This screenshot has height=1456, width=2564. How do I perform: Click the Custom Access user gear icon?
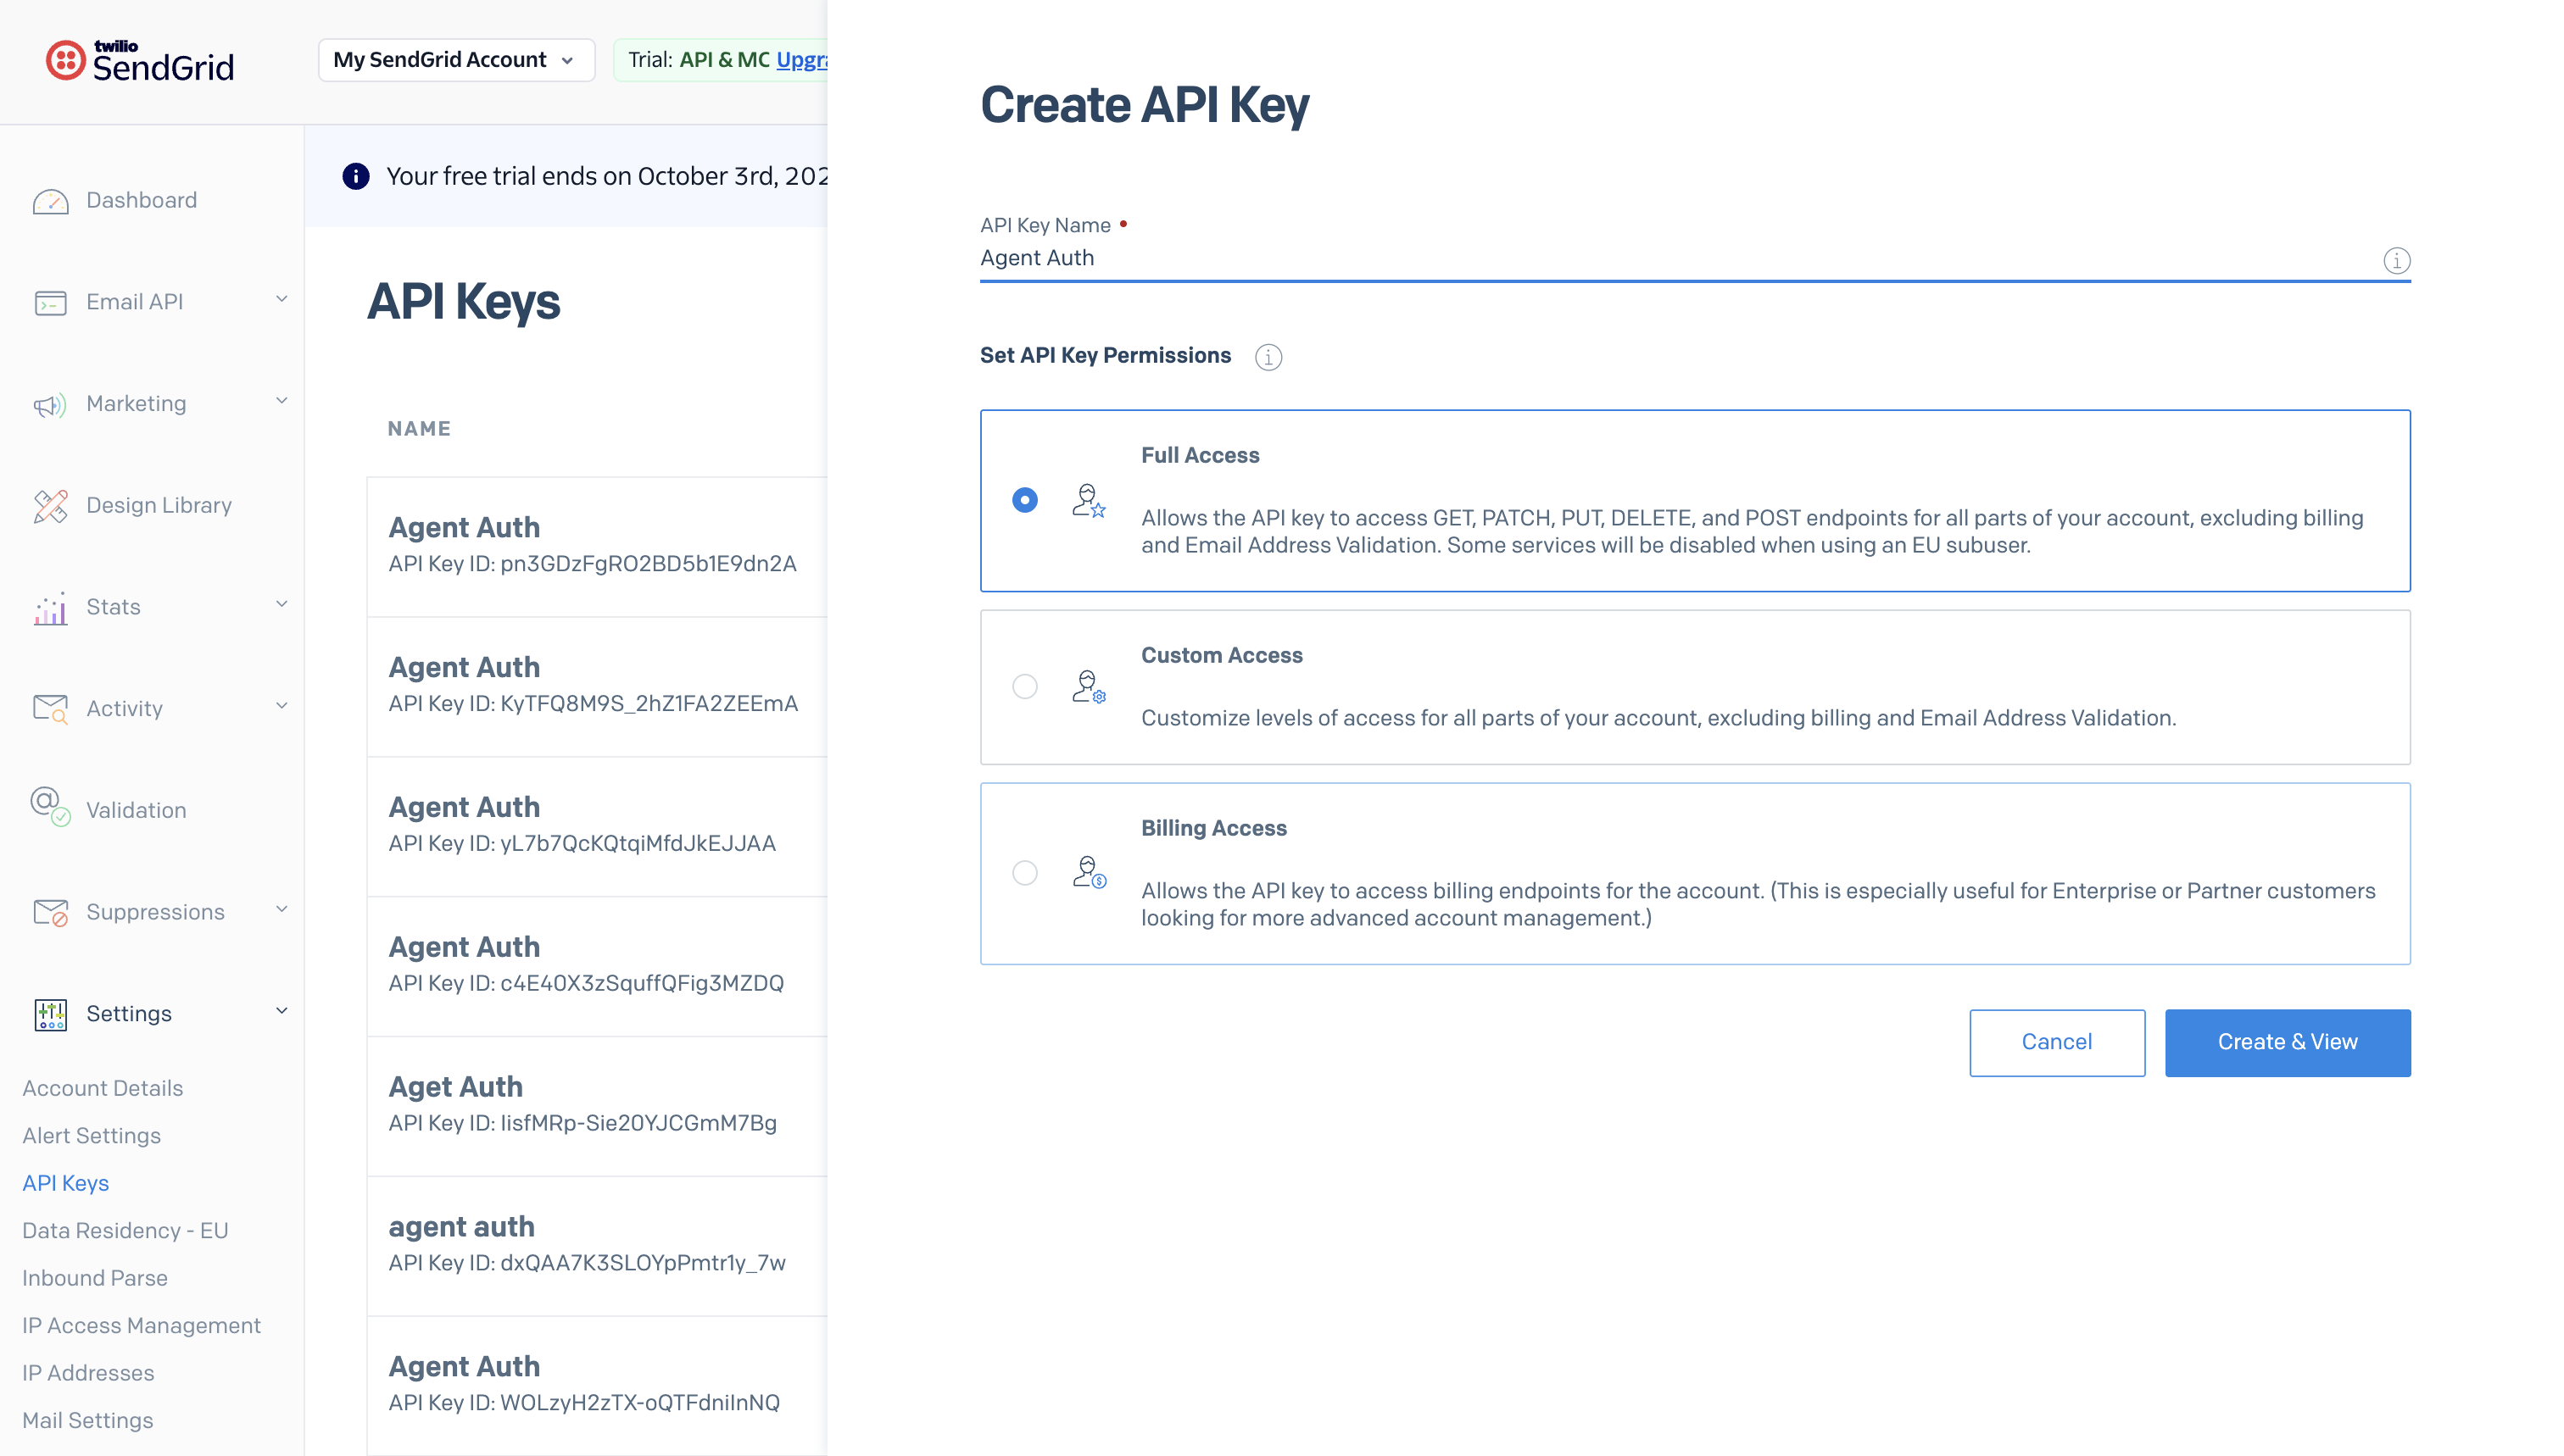[1089, 687]
